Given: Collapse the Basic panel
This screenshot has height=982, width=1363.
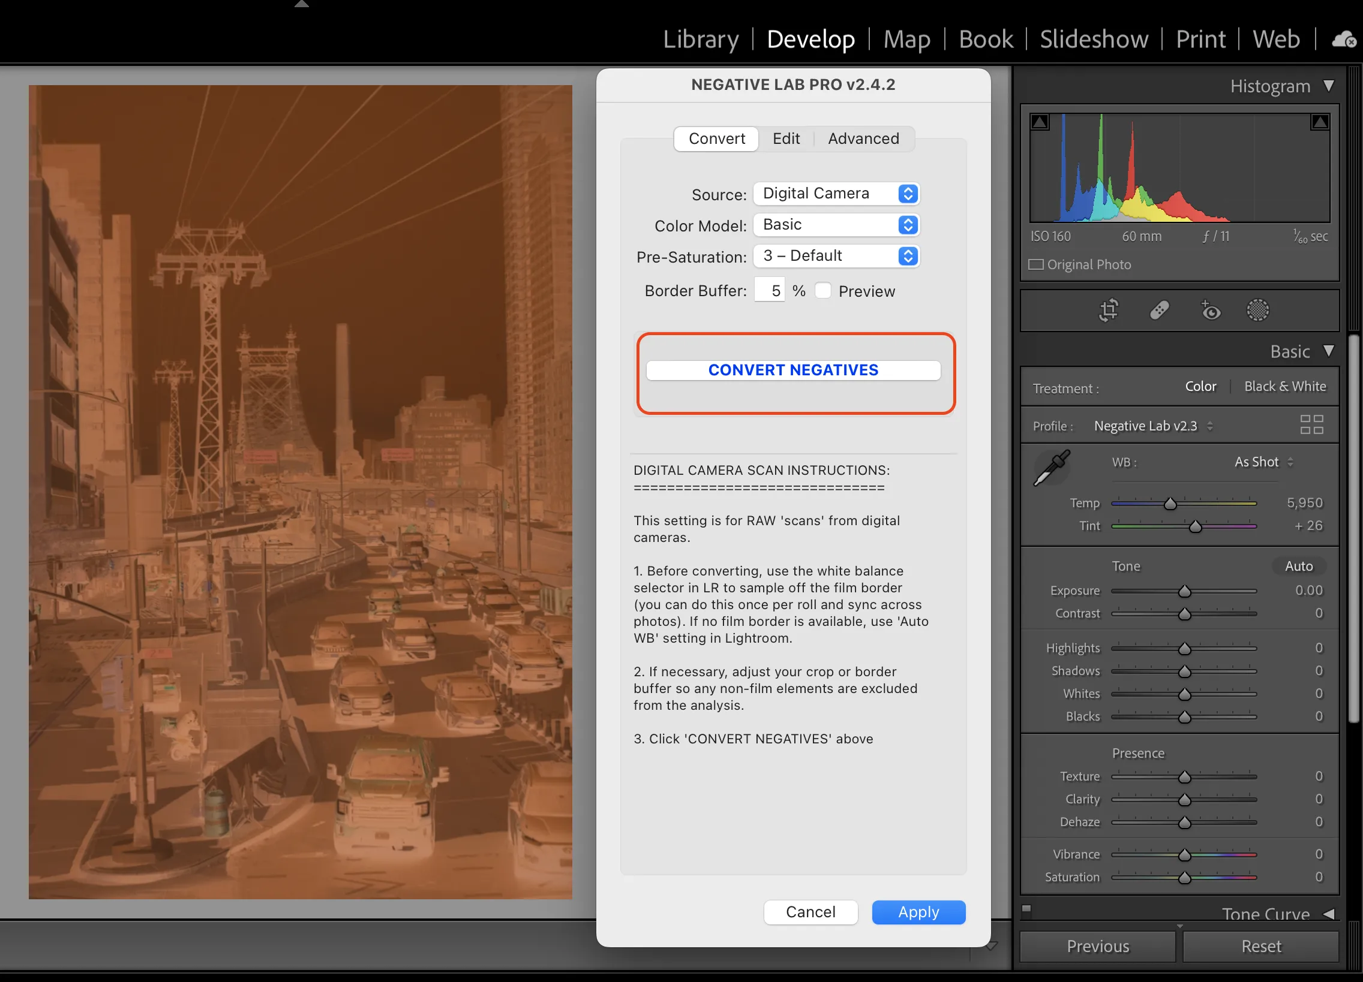Looking at the screenshot, I should (1329, 351).
